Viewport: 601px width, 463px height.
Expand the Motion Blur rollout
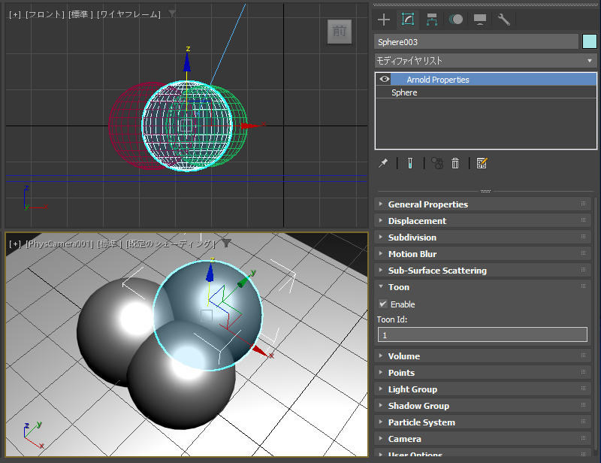[x=482, y=254]
